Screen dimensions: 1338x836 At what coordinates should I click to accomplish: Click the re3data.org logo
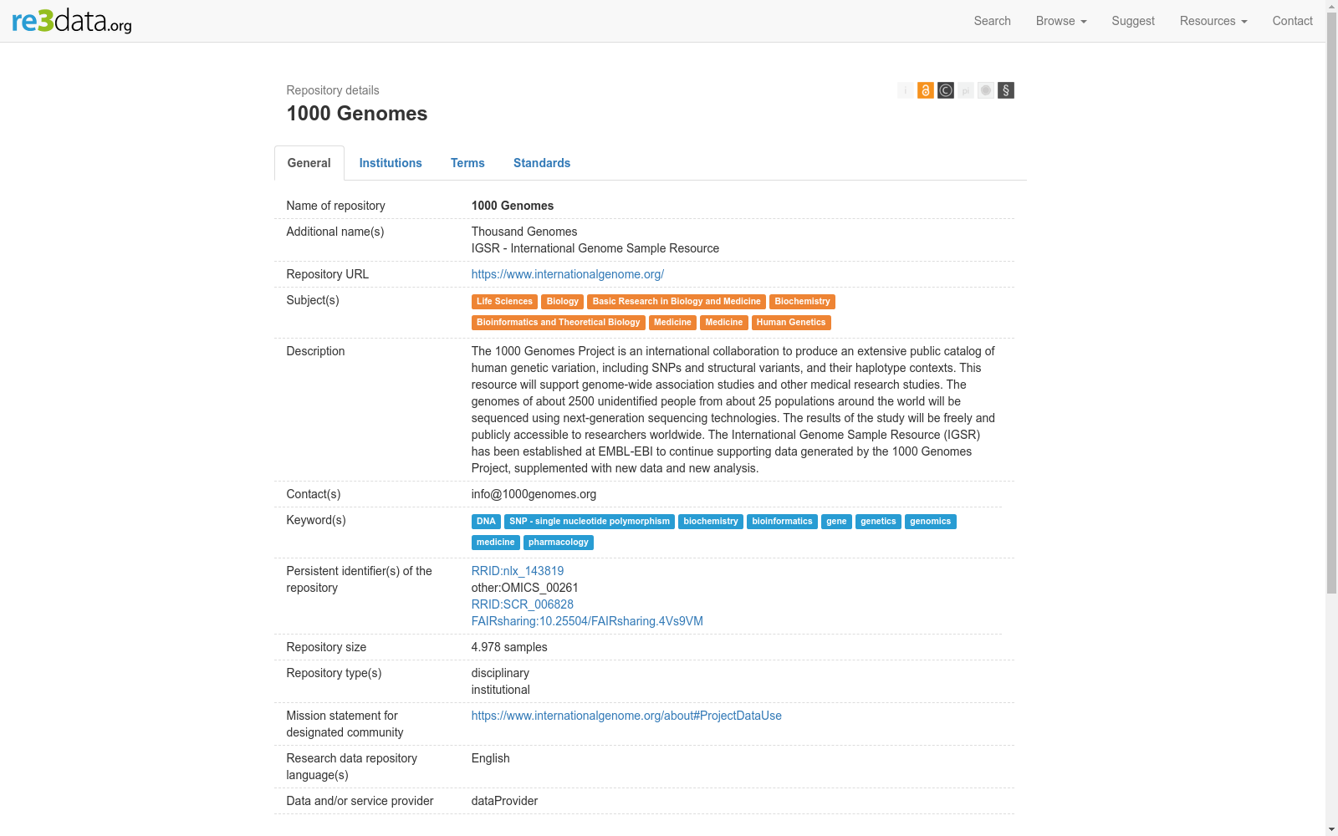[72, 21]
